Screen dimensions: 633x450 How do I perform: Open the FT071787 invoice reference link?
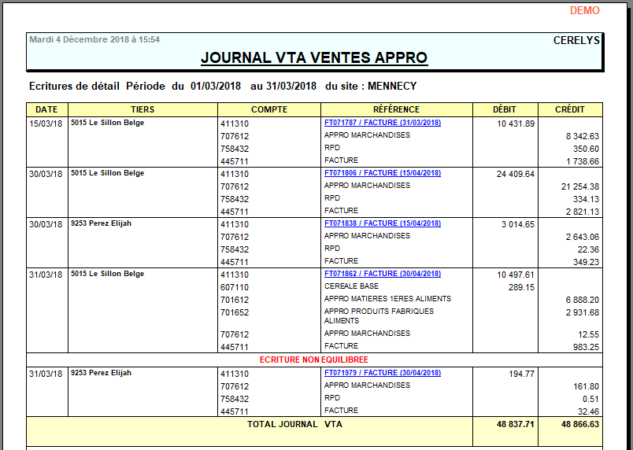(x=382, y=123)
